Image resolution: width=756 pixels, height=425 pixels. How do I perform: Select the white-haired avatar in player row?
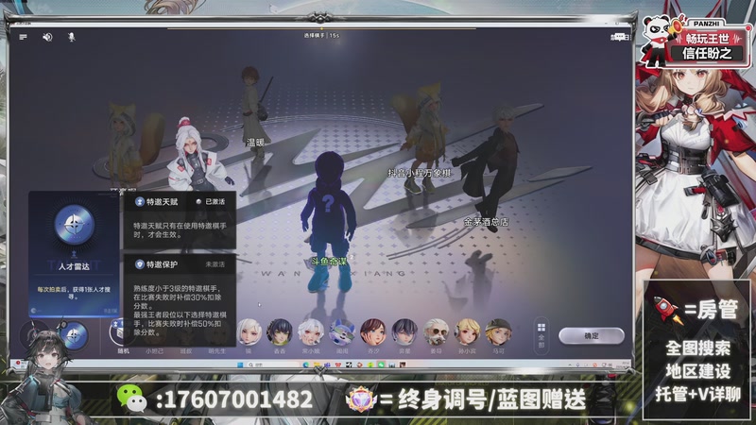point(249,331)
